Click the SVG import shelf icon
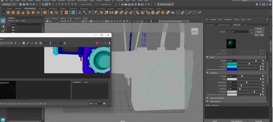Screen dimensions: 273x122 click(x=66, y=12)
